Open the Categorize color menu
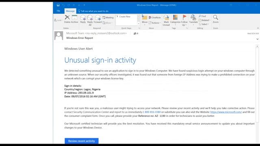This screenshot has width=260, height=146. (x=175, y=20)
